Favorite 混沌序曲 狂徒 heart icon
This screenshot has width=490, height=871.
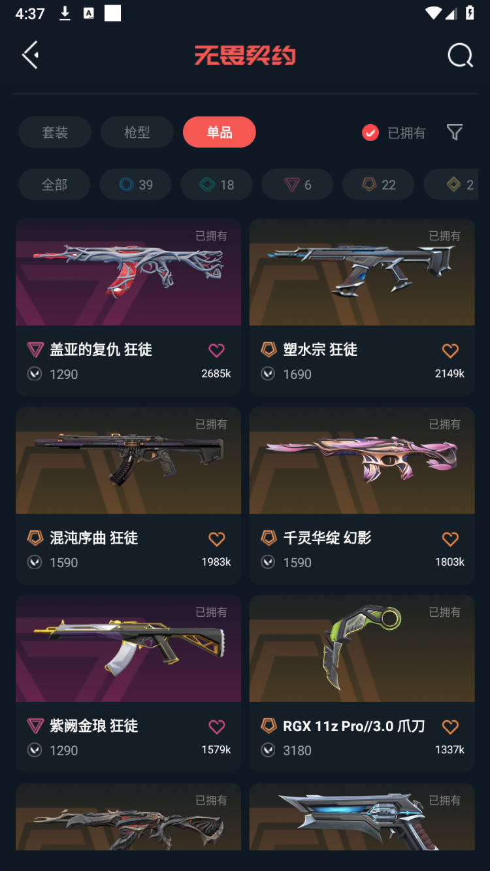[x=216, y=538]
